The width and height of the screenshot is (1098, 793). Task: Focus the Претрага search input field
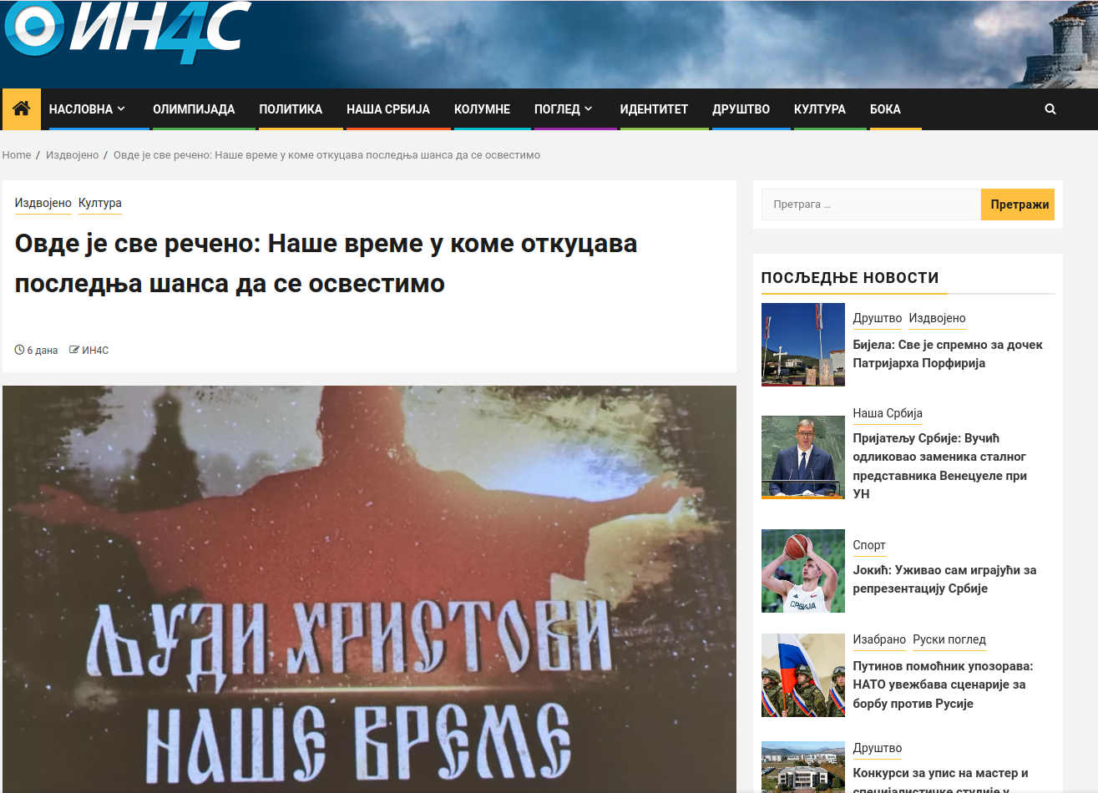pyautogui.click(x=871, y=205)
